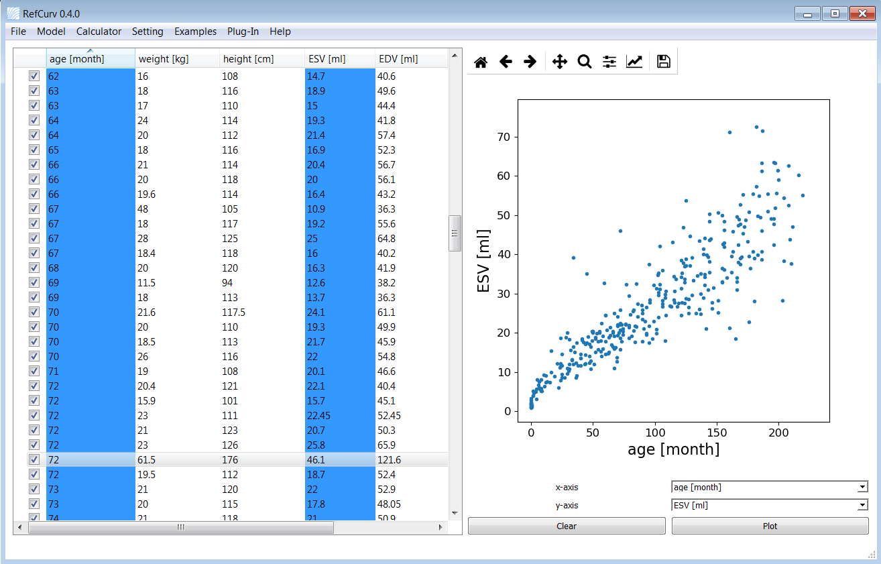Image resolution: width=881 pixels, height=564 pixels.
Task: Toggle checkbox for first age 62 row
Action: pos(34,76)
